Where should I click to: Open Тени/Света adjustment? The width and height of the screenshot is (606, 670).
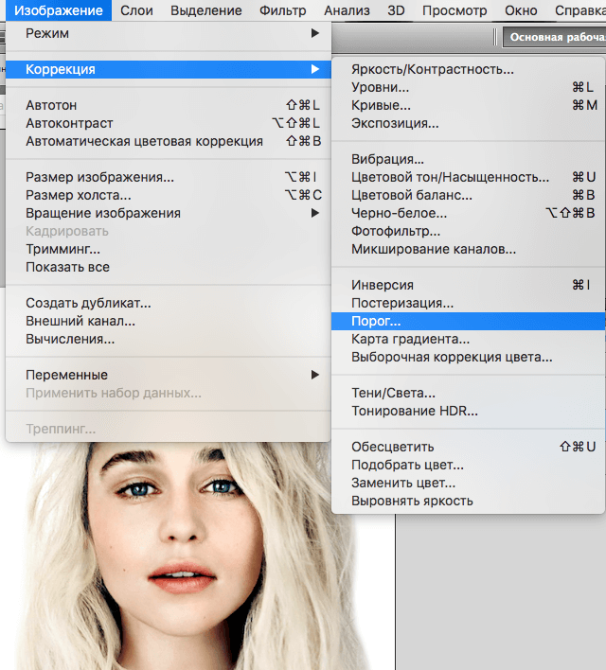(469, 393)
